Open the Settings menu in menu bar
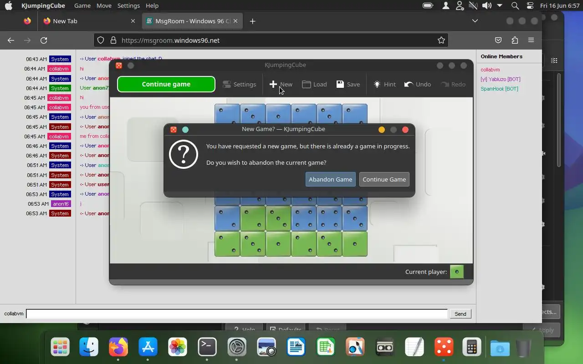583x364 pixels. (x=128, y=5)
